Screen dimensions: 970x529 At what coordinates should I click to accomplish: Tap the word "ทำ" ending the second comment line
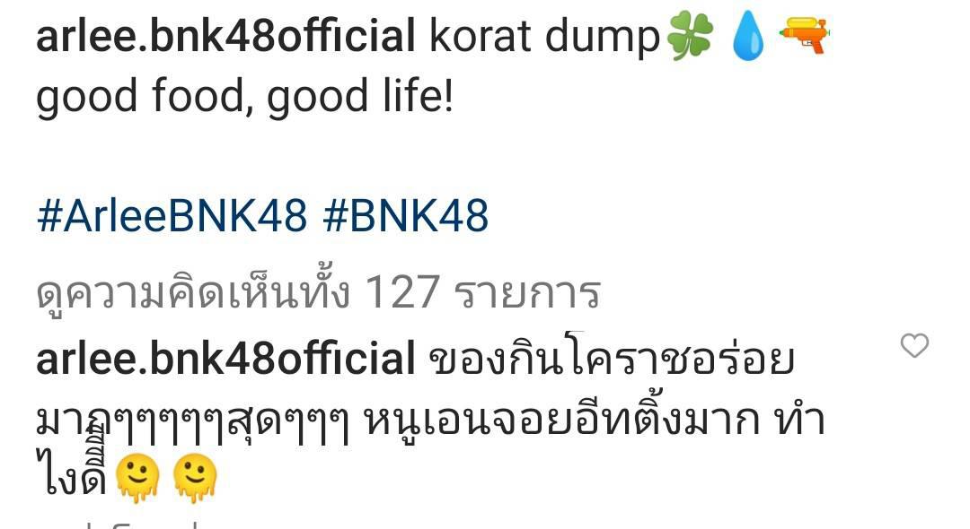[800, 420]
